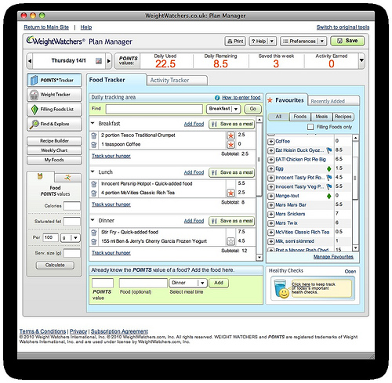
Task: Open the Weight Tracker
Action: [54, 95]
